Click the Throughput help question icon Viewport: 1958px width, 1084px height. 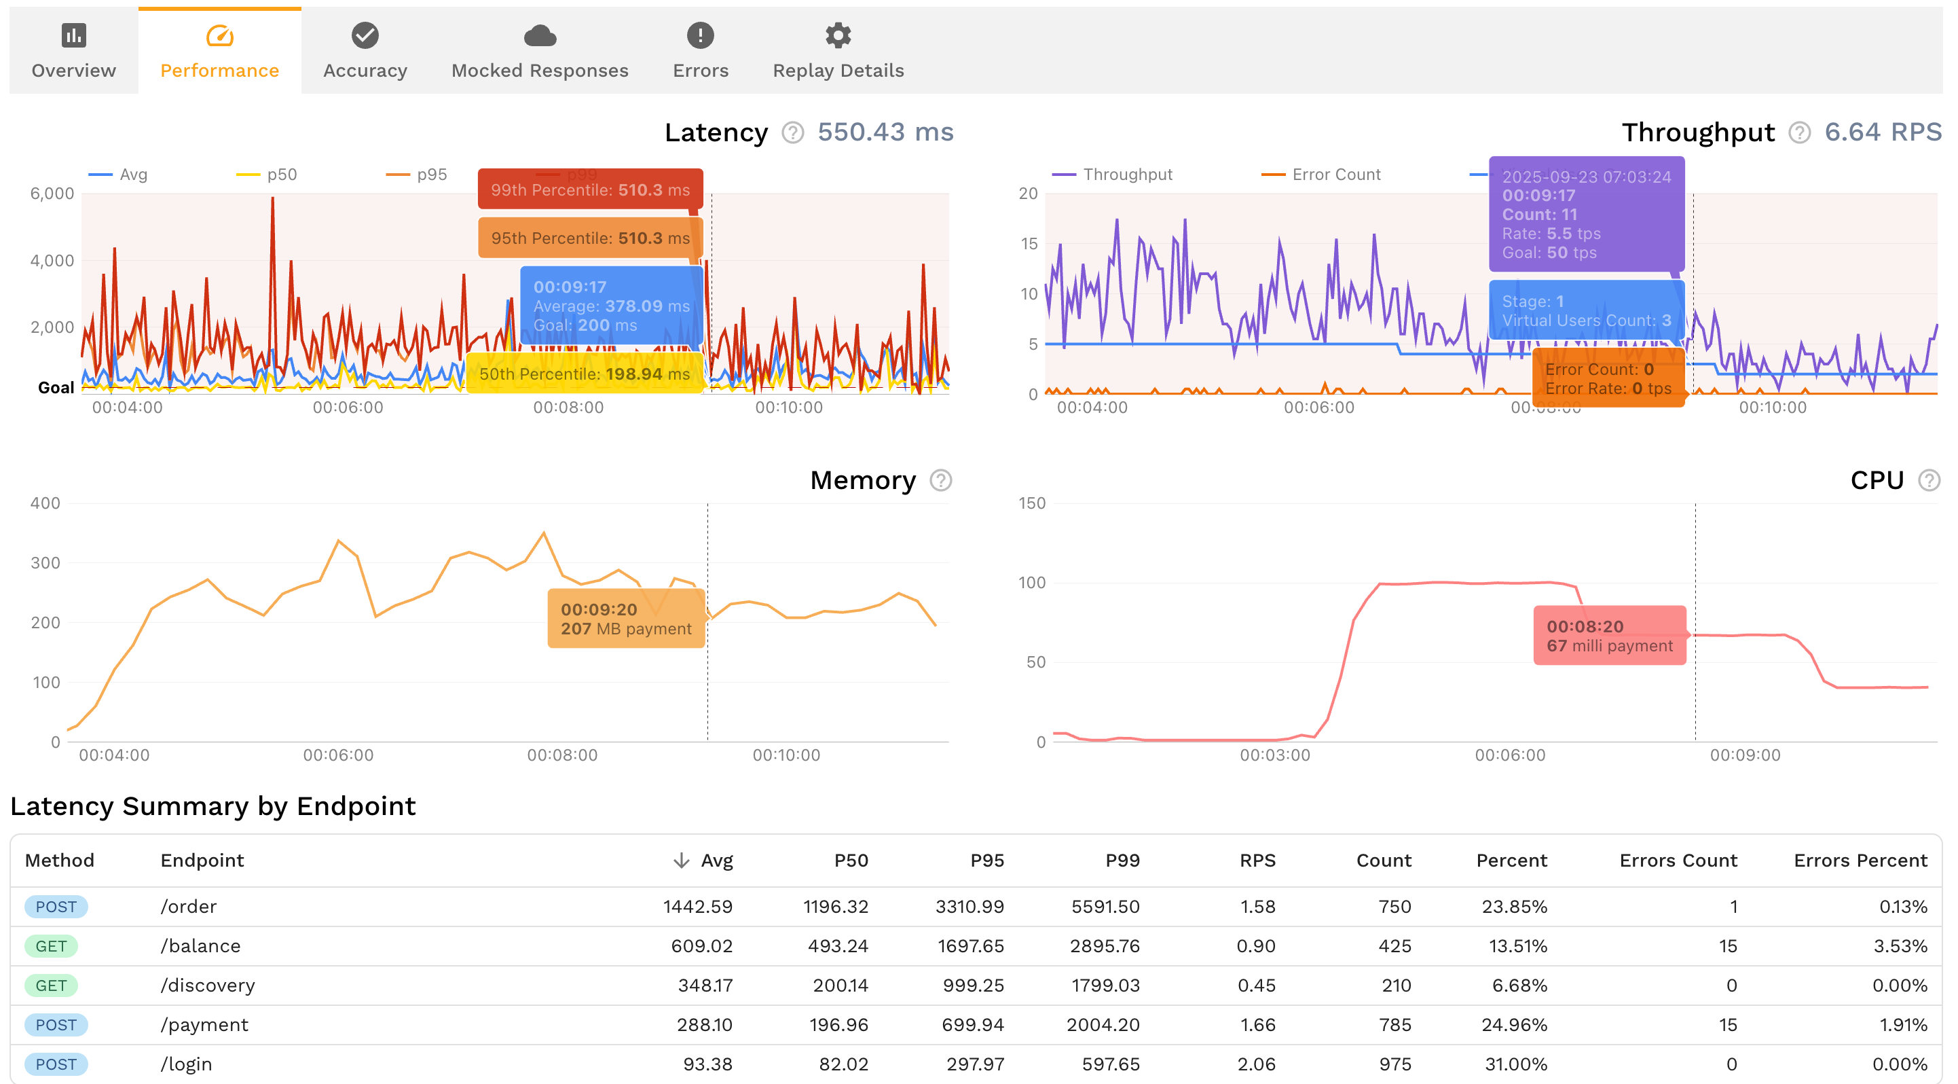click(1799, 133)
